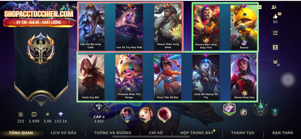Click the Cấp 6 mastery emblem
Screen dimensions: 301x139
pos(99,108)
